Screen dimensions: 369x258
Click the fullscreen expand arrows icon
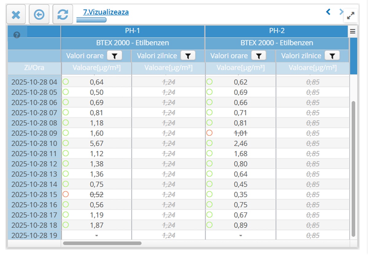pyautogui.click(x=351, y=16)
